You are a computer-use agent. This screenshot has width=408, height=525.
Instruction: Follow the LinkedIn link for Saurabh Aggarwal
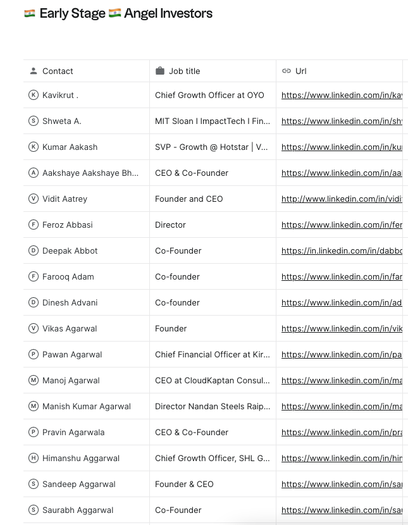[342, 510]
